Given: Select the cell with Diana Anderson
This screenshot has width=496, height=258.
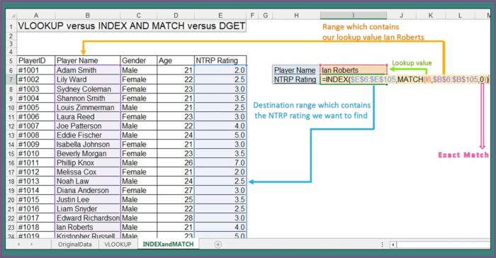Looking at the screenshot, I should click(x=88, y=190).
